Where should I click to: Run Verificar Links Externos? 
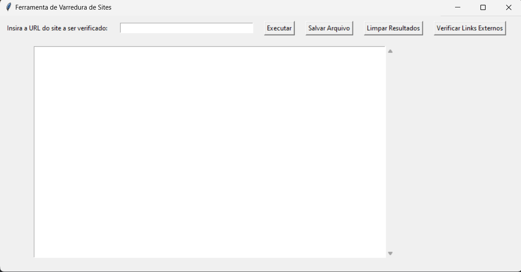tap(469, 28)
